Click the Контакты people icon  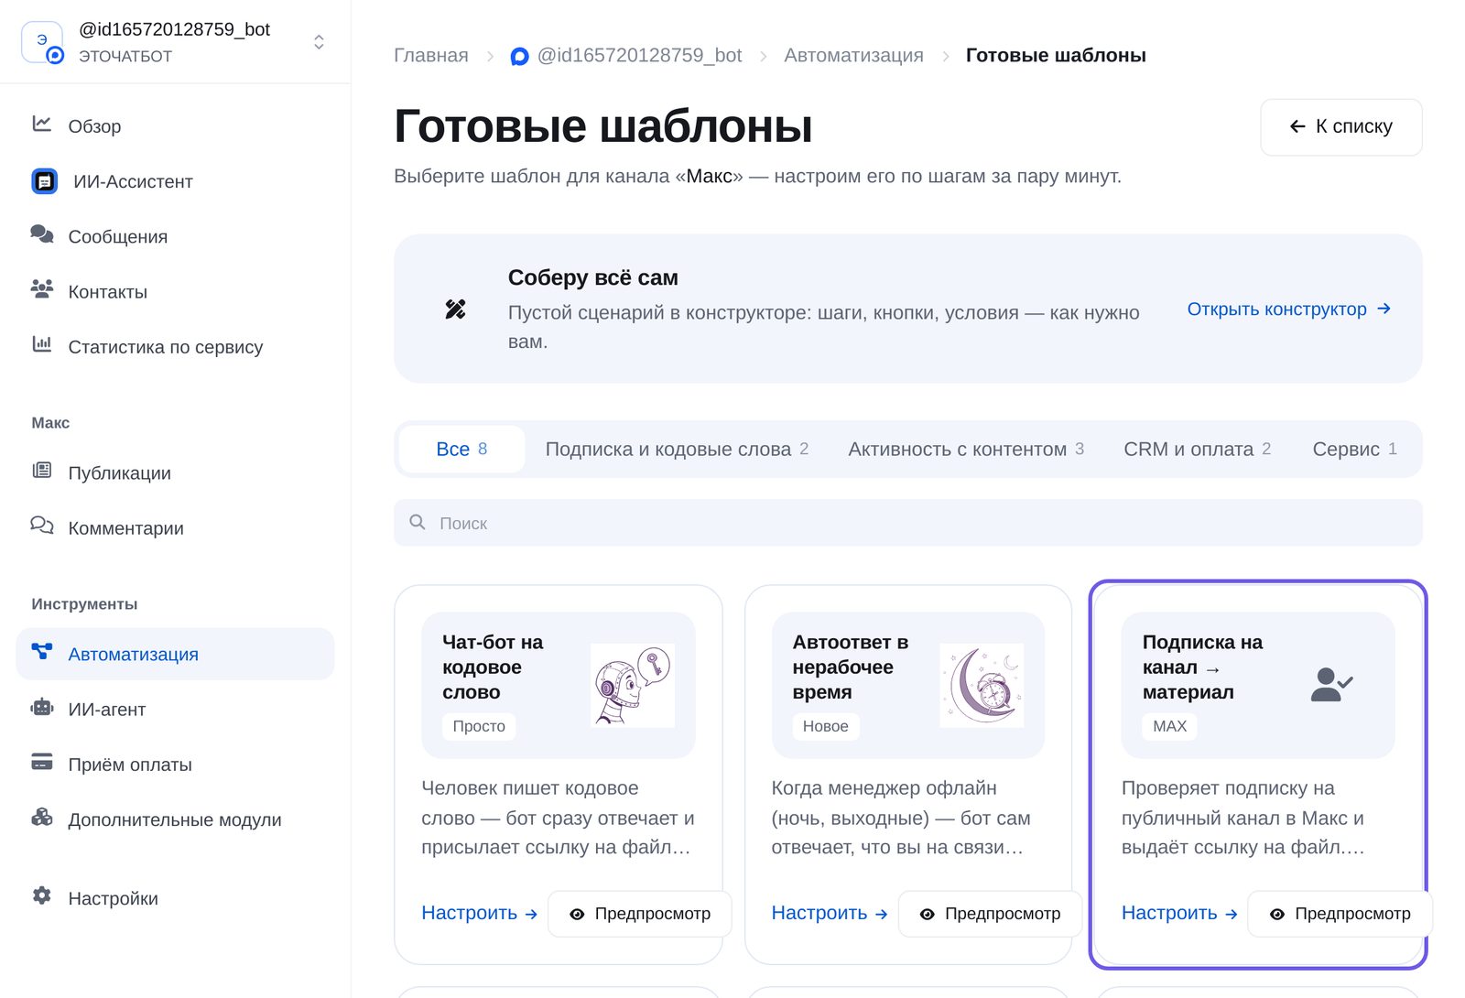coord(42,289)
